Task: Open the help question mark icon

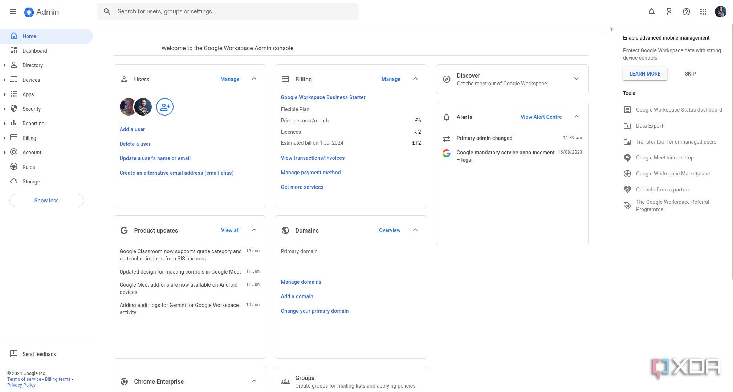Action: coord(686,12)
